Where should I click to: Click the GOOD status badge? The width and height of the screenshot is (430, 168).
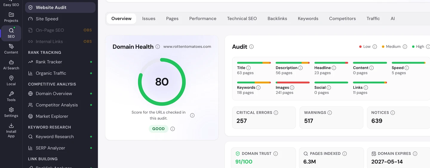tap(159, 129)
